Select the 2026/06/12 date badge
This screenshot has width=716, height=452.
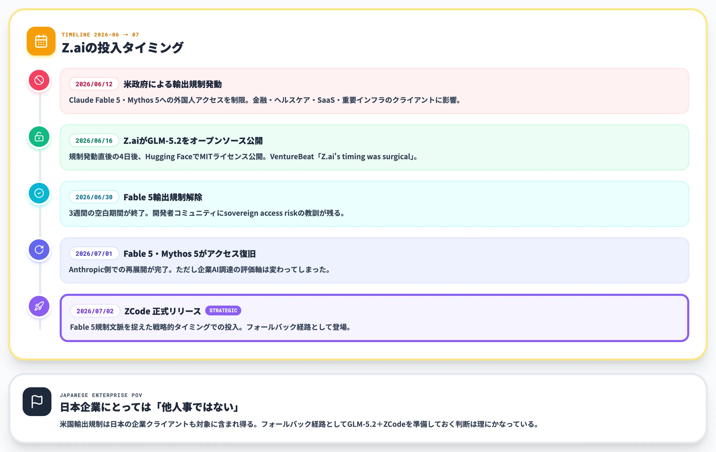pos(94,84)
